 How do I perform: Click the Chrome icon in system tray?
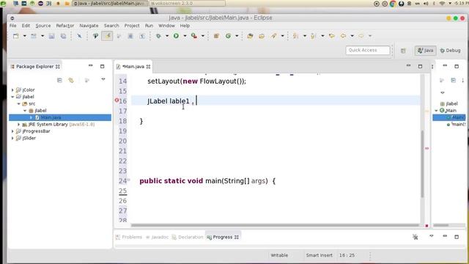click(x=393, y=4)
